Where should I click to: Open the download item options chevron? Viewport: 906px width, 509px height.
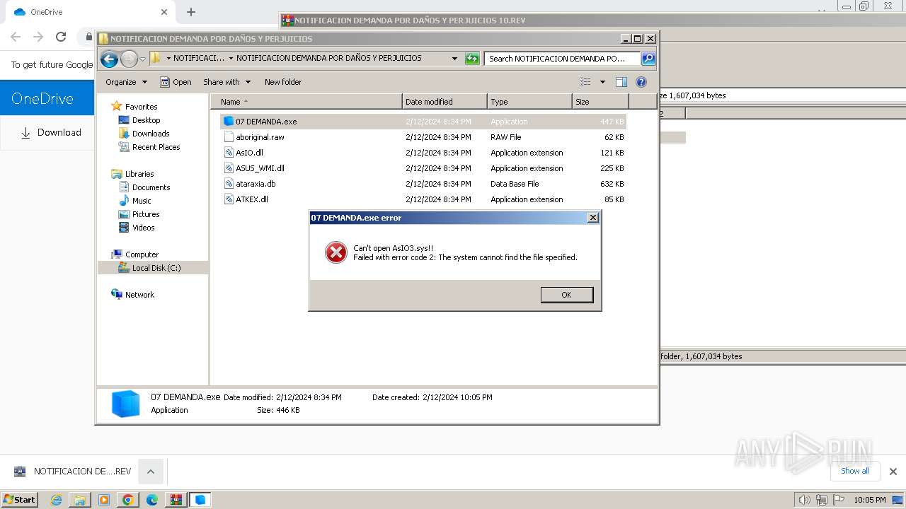pyautogui.click(x=151, y=472)
